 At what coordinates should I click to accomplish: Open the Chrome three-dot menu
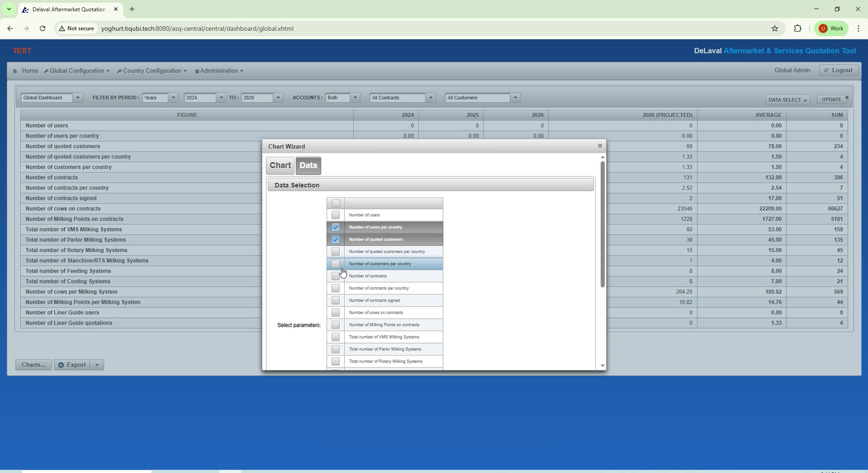tap(858, 28)
